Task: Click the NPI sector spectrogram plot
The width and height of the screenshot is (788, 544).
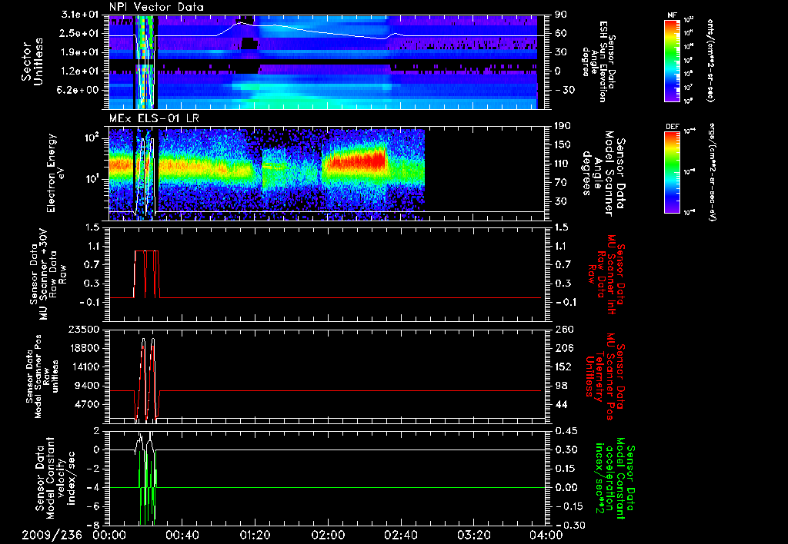Action: point(328,61)
